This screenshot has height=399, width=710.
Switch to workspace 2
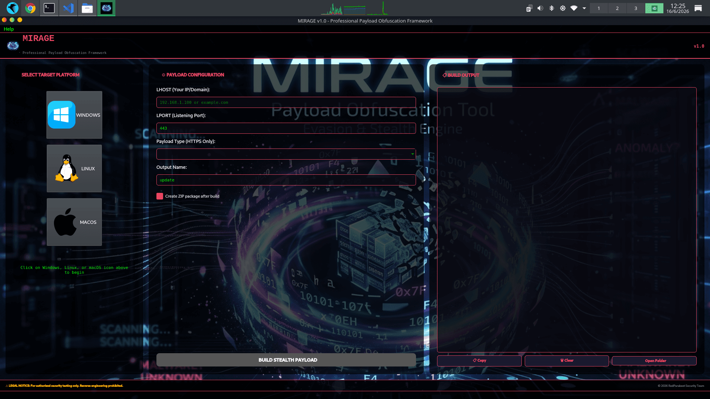tap(617, 8)
